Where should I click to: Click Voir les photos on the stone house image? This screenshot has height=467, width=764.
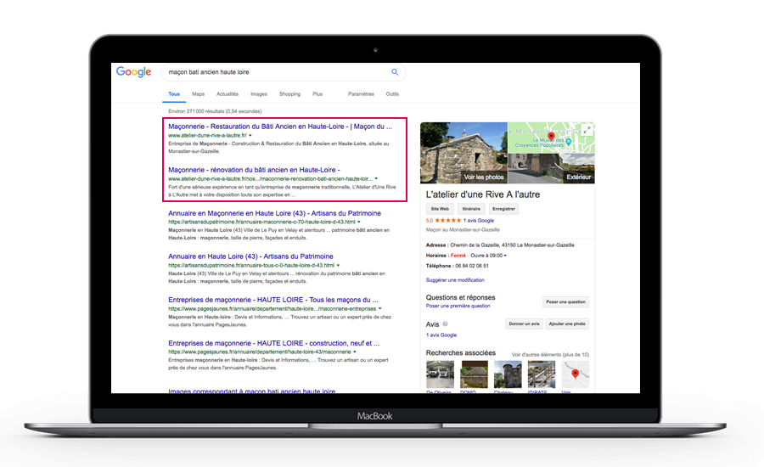pos(484,177)
